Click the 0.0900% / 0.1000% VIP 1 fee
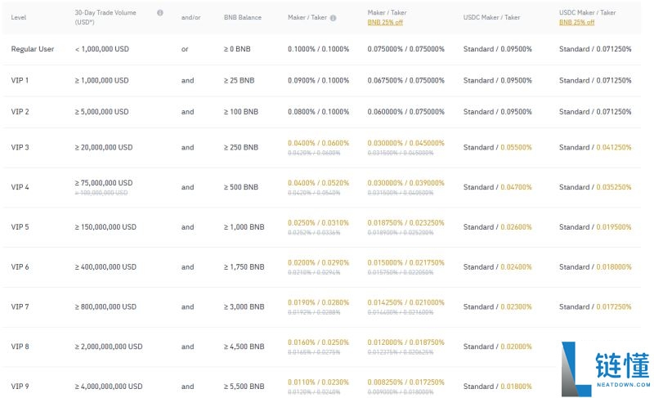This screenshot has width=654, height=398. (318, 80)
